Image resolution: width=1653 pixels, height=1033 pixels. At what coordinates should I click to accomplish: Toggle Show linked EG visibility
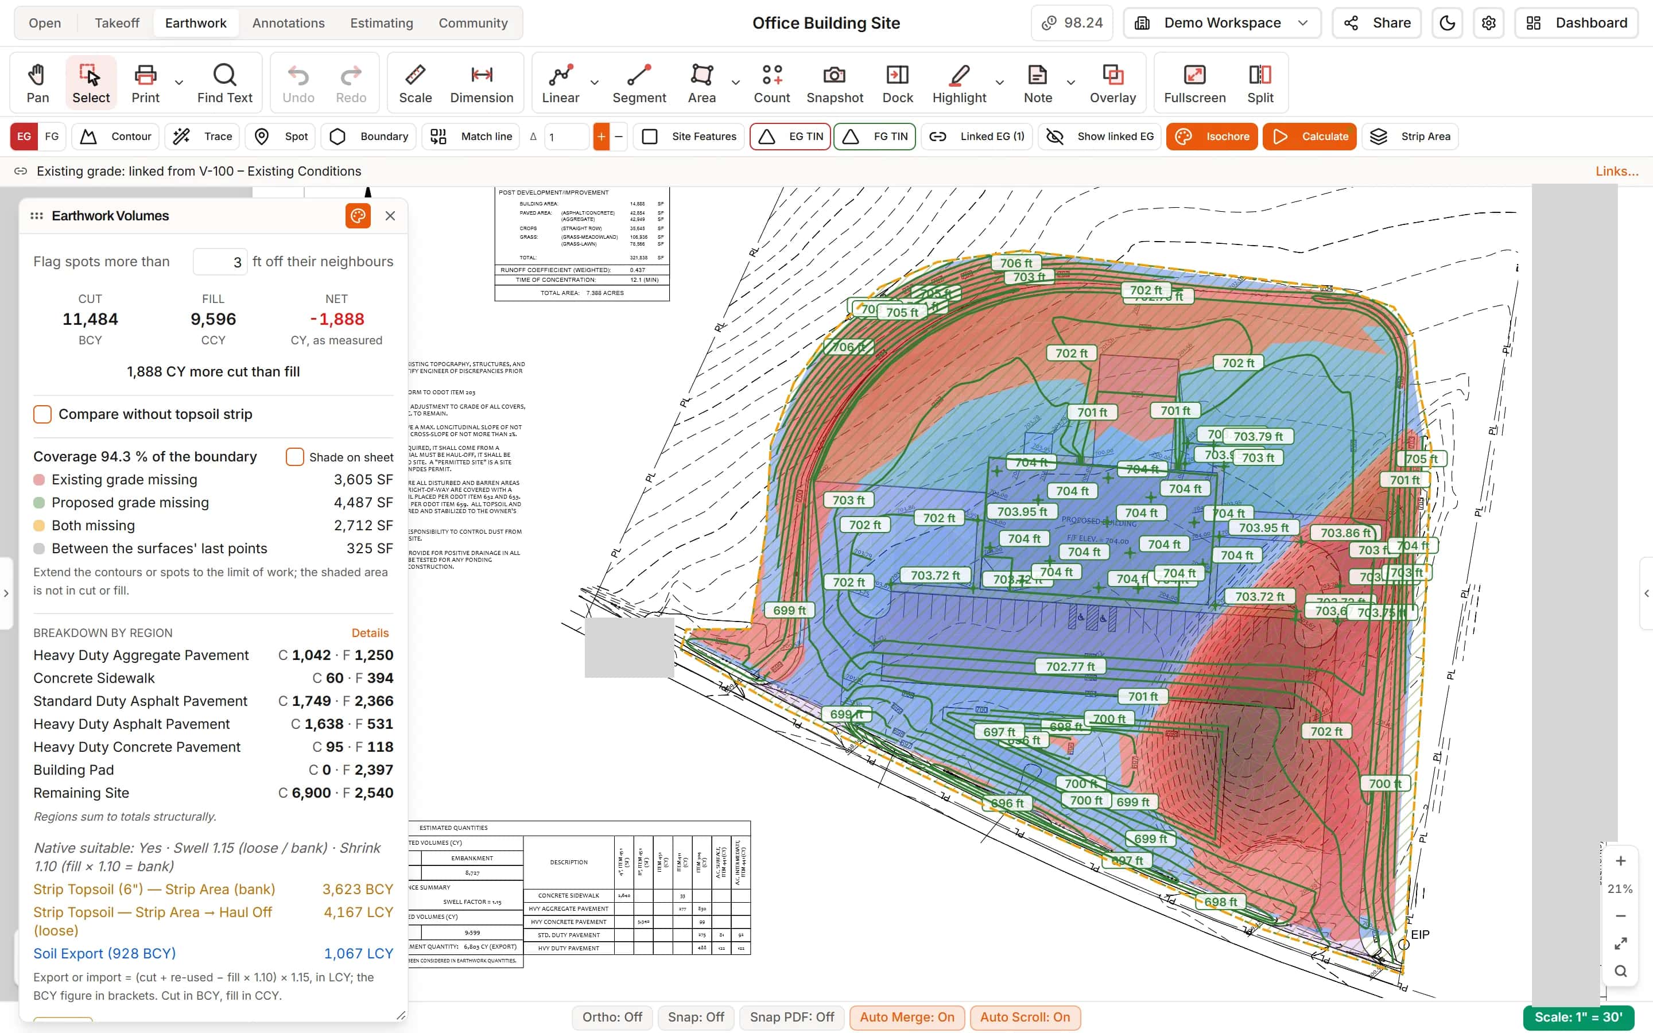click(x=1100, y=137)
